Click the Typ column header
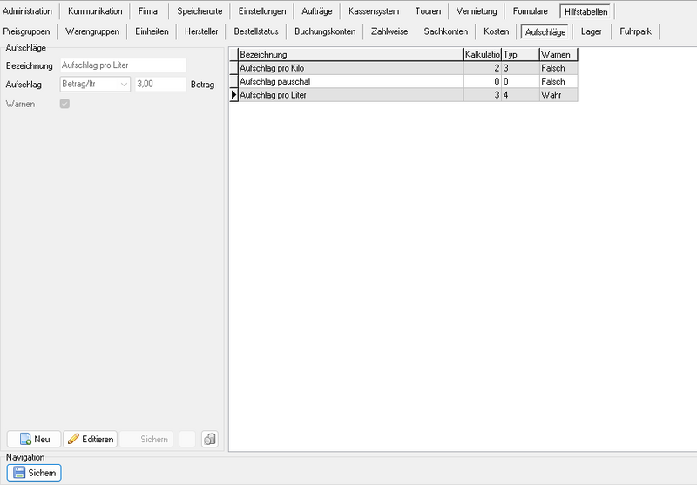Viewport: 697px width, 485px height. pos(519,54)
